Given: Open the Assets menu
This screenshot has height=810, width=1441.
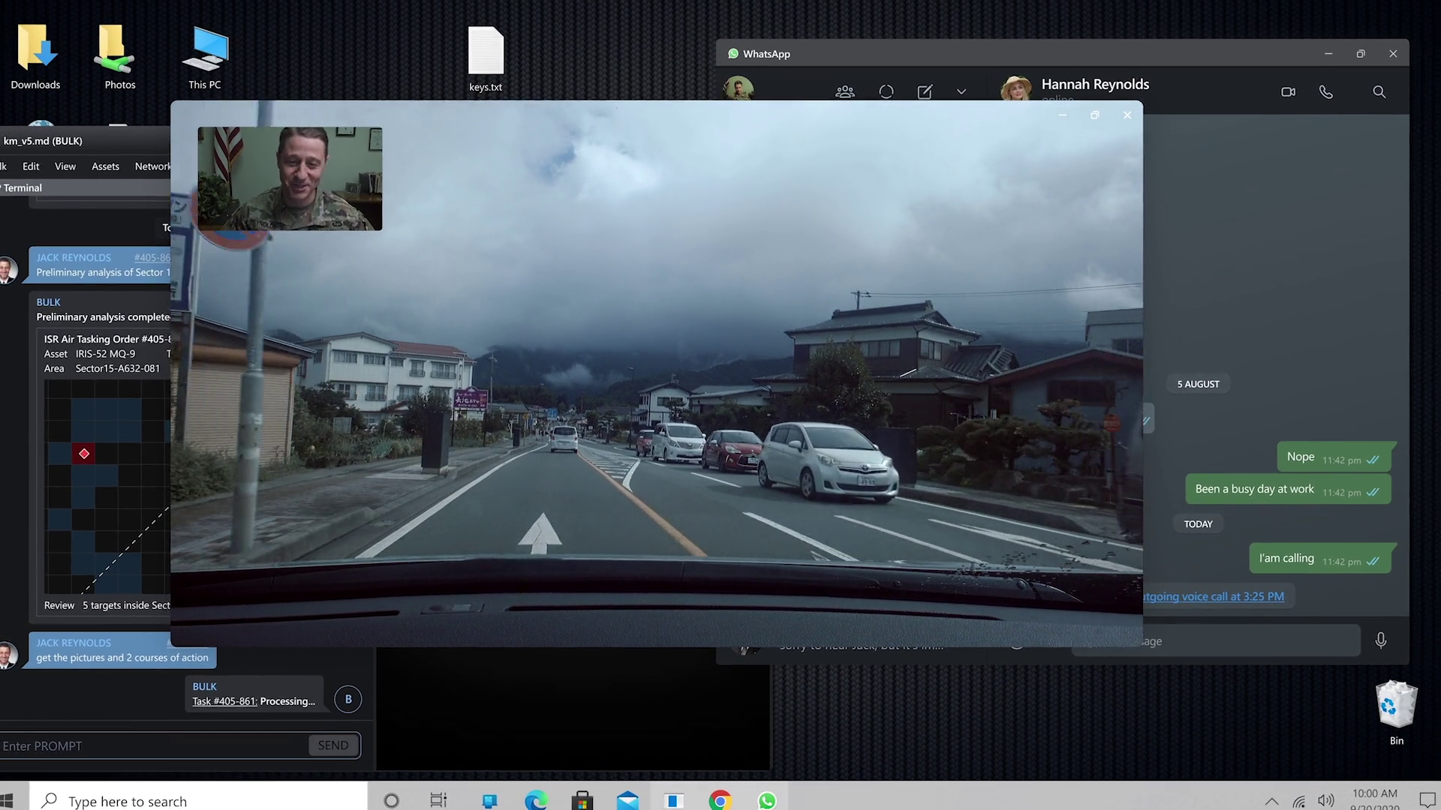Looking at the screenshot, I should click(x=105, y=166).
